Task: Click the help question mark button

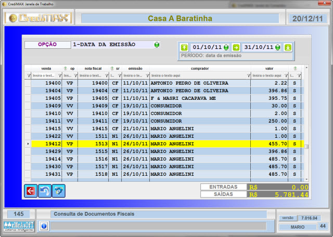Action: pyautogui.click(x=58, y=191)
